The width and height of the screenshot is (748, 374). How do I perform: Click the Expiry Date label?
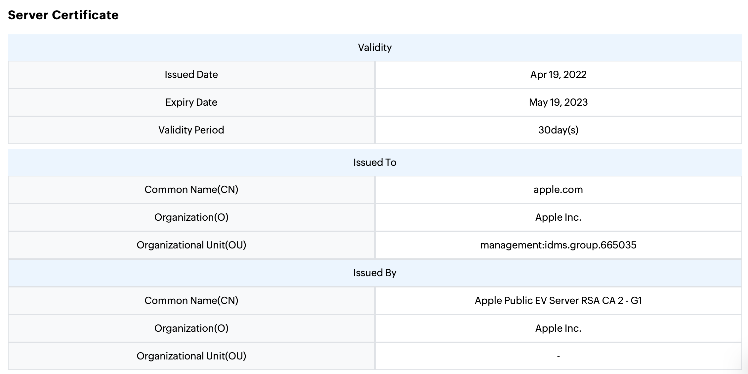[x=191, y=102]
